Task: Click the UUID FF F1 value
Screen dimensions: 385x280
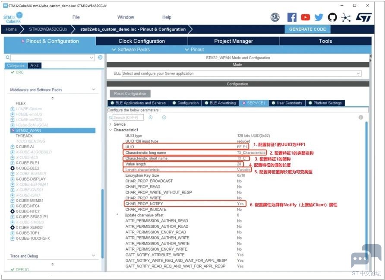Action: click(x=242, y=147)
